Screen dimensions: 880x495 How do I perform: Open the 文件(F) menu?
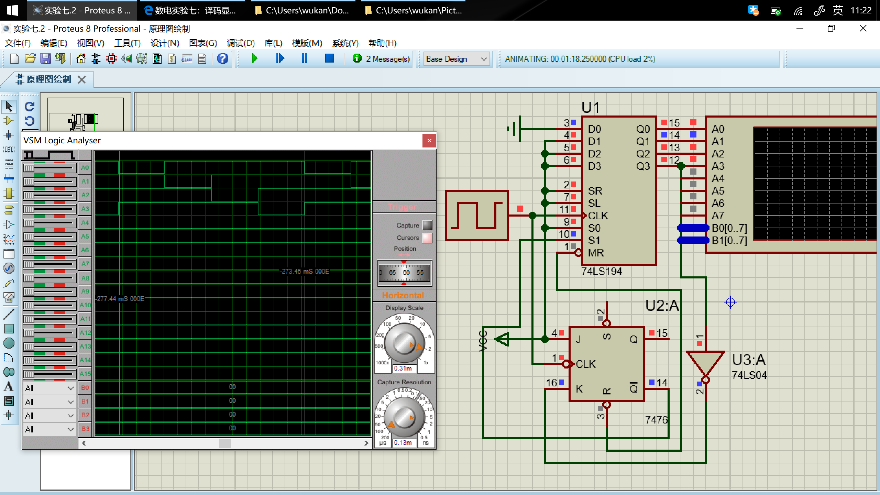[x=18, y=43]
